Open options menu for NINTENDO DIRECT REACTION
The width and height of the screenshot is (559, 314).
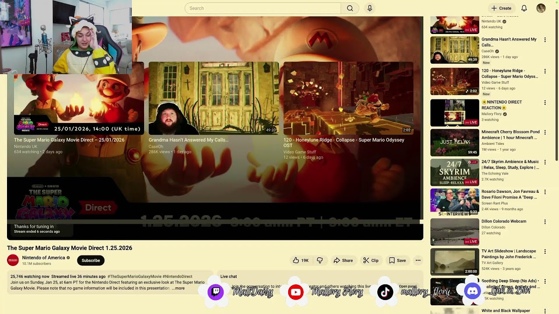tap(545, 102)
